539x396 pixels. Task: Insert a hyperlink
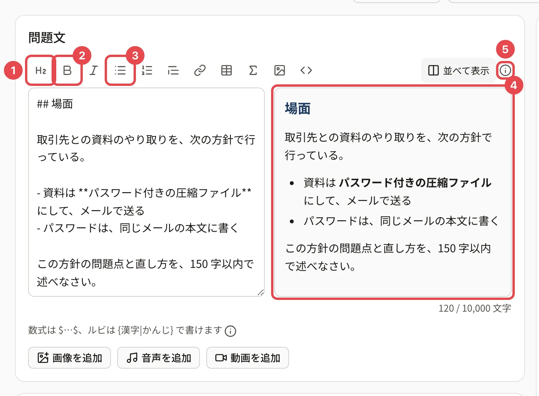200,70
